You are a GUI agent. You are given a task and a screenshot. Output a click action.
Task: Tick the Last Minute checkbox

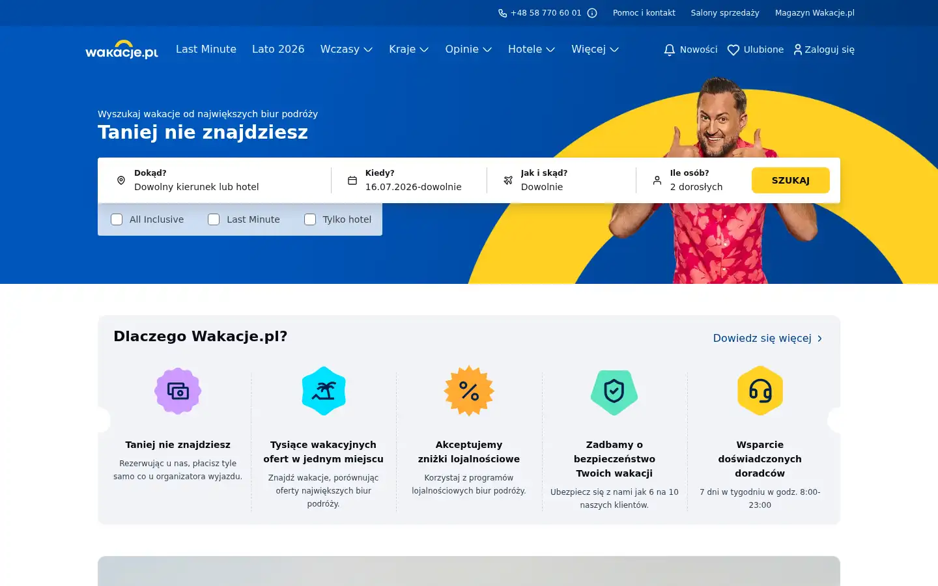tap(214, 219)
